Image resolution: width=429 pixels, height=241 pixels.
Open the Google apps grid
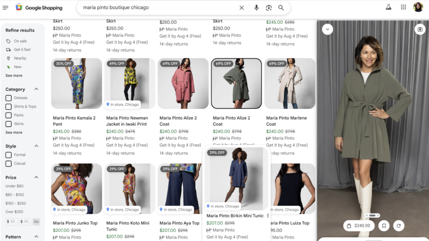click(403, 7)
